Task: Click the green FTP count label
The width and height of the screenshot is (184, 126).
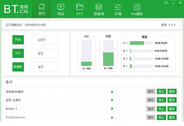Action: 18,53
